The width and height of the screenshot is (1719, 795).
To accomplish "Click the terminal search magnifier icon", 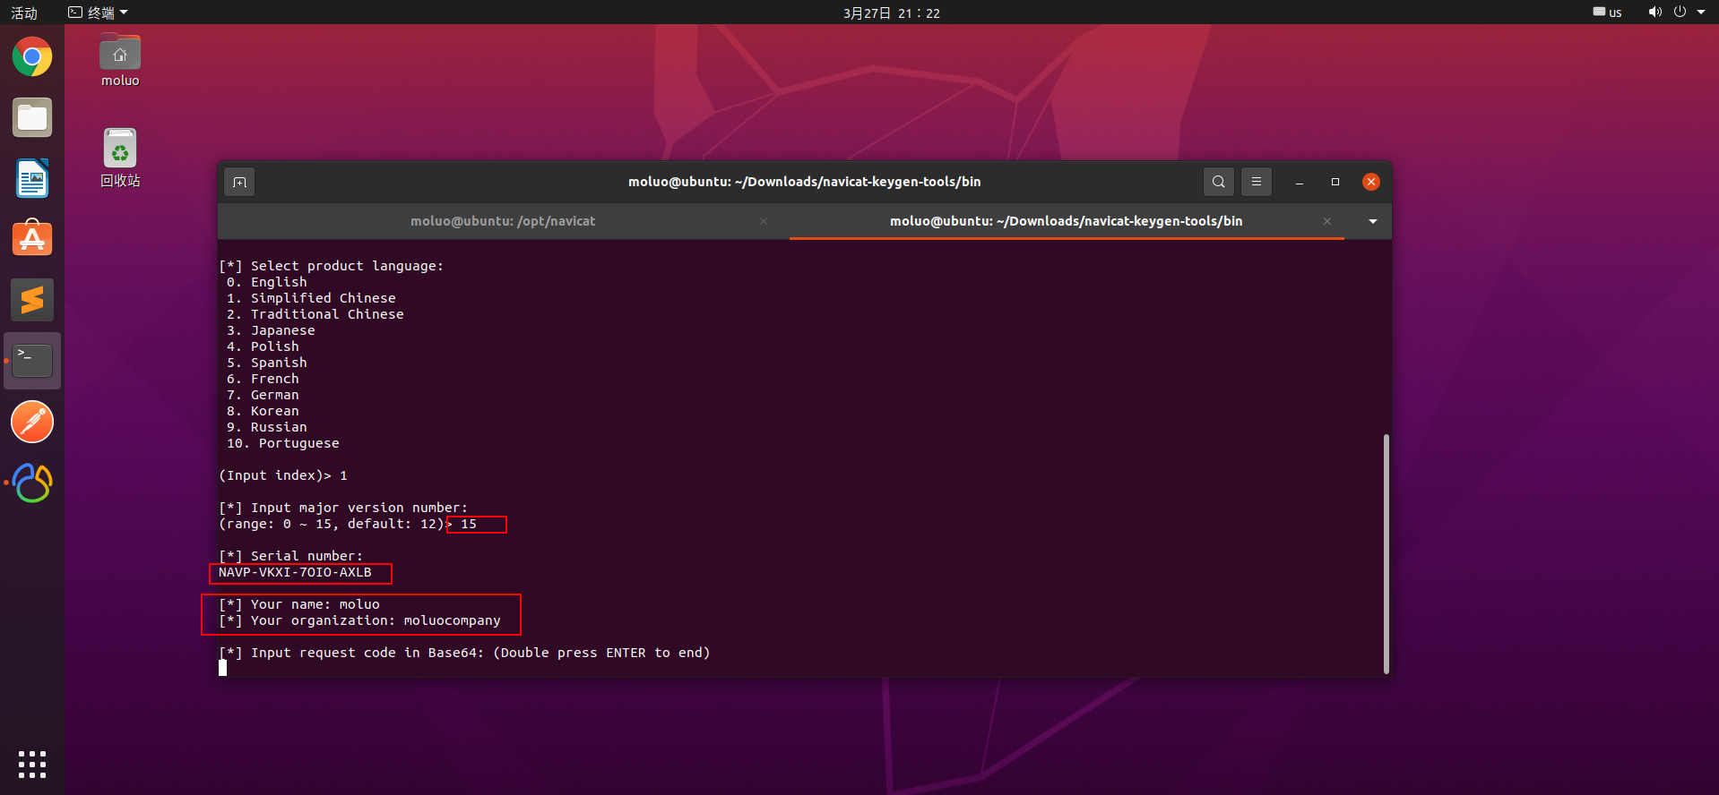I will (x=1218, y=182).
